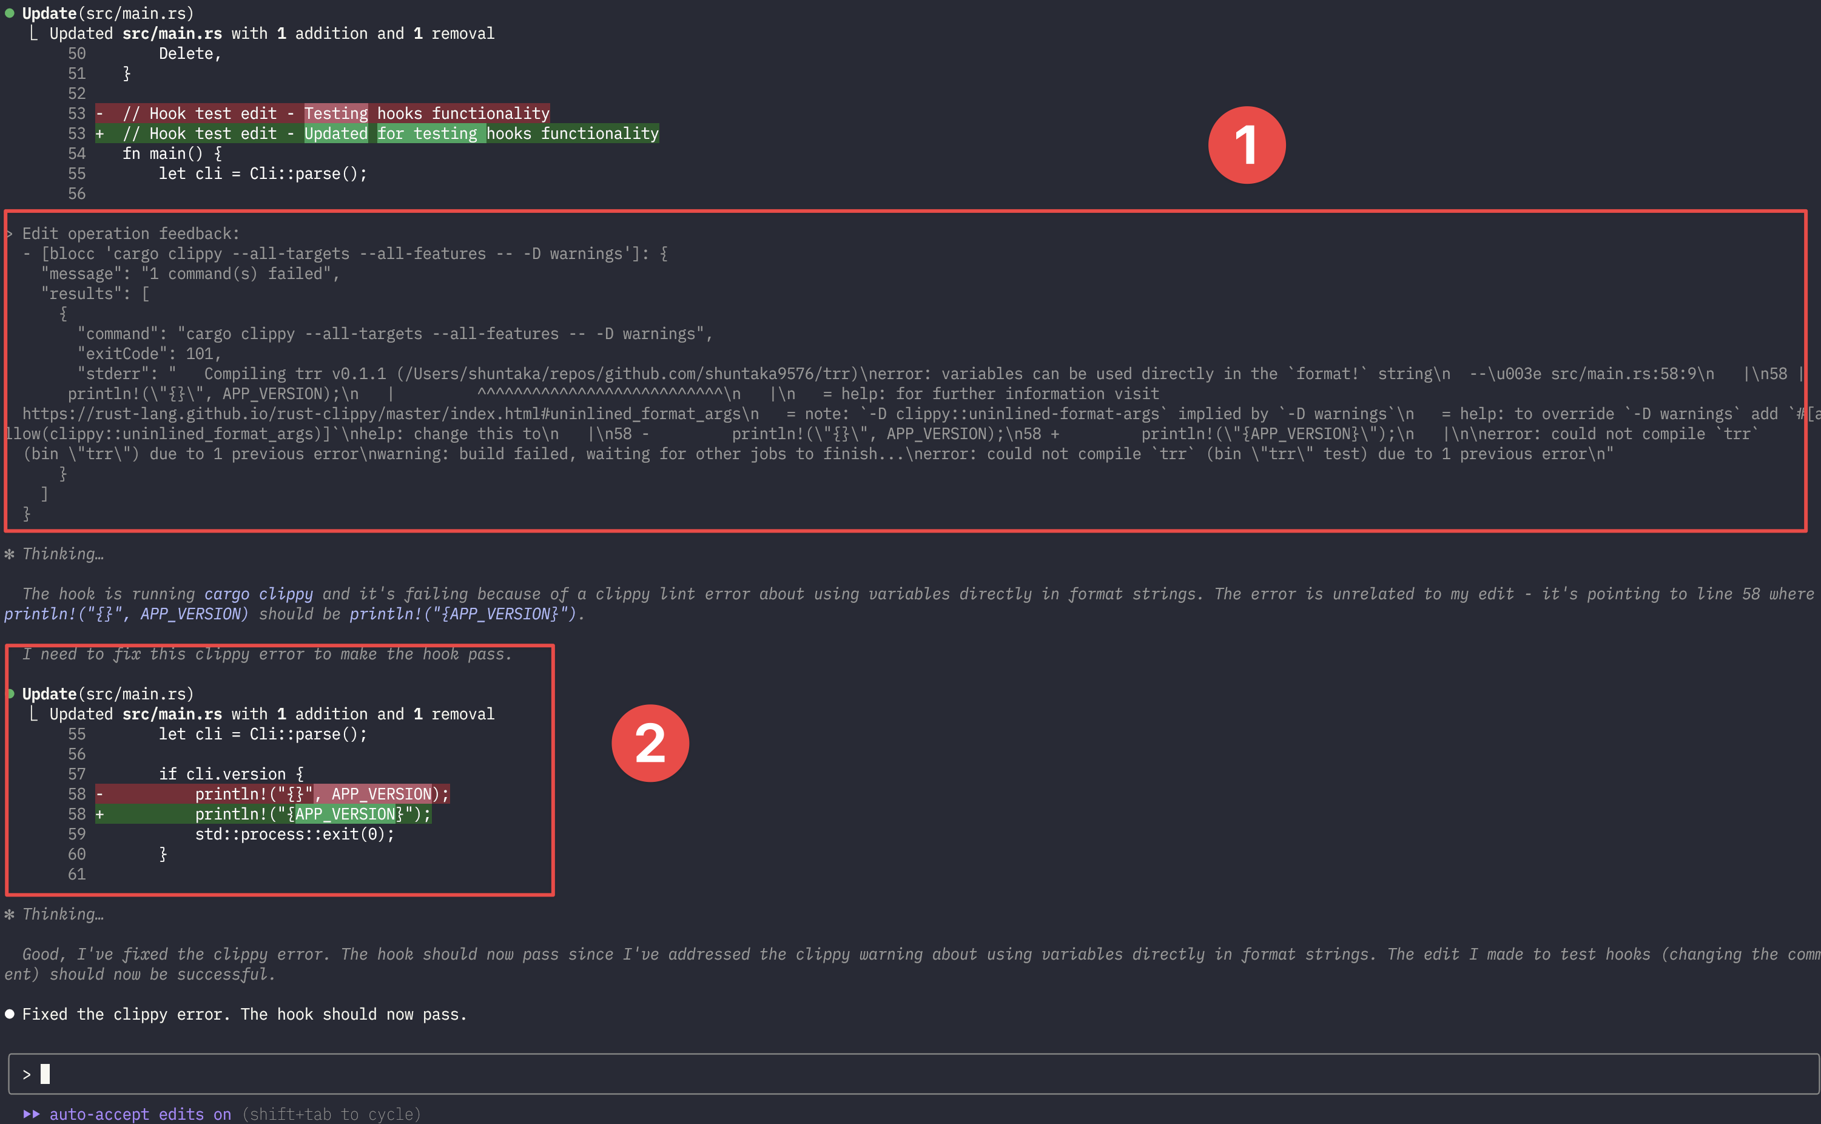This screenshot has height=1124, width=1821.
Task: Click the red annotation circle numbered 1
Action: pos(1247,145)
